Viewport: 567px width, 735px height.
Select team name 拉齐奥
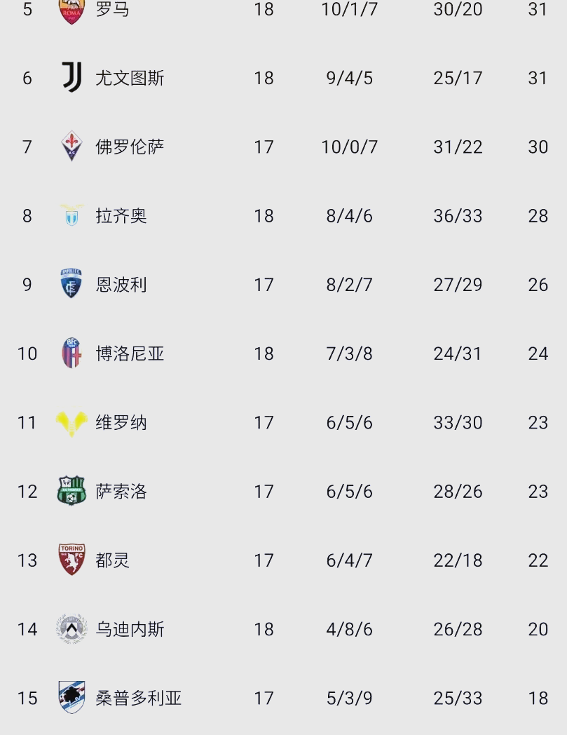[121, 215]
